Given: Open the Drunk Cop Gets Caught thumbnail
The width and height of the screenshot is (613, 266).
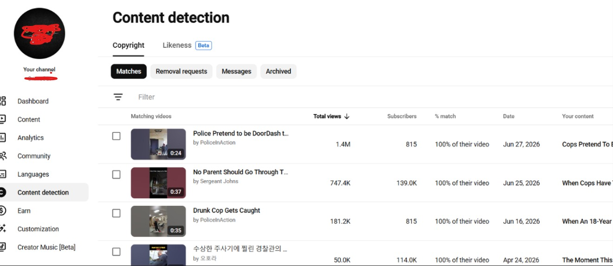Looking at the screenshot, I should point(158,222).
